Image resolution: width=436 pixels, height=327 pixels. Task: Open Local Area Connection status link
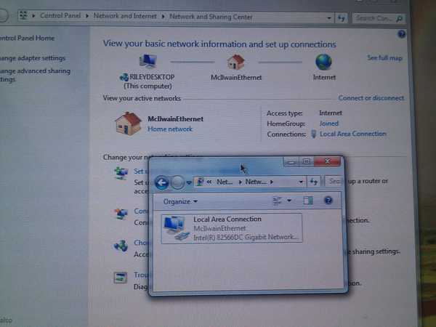click(353, 134)
